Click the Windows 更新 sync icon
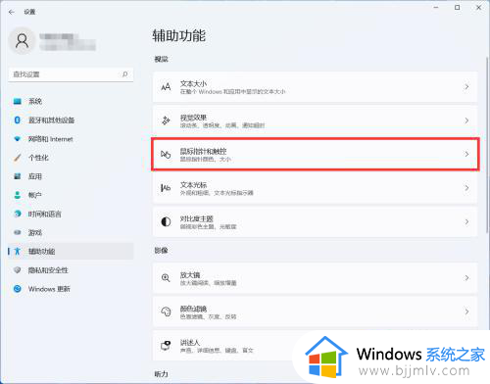The image size is (490, 384). click(x=18, y=289)
